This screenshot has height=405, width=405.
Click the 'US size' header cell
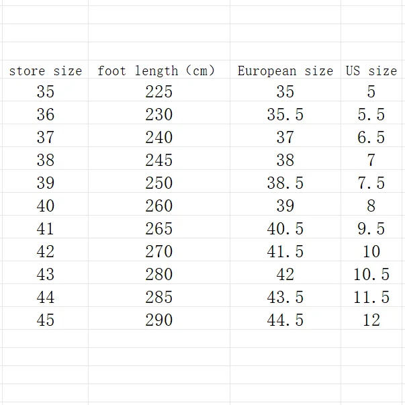[x=371, y=71]
